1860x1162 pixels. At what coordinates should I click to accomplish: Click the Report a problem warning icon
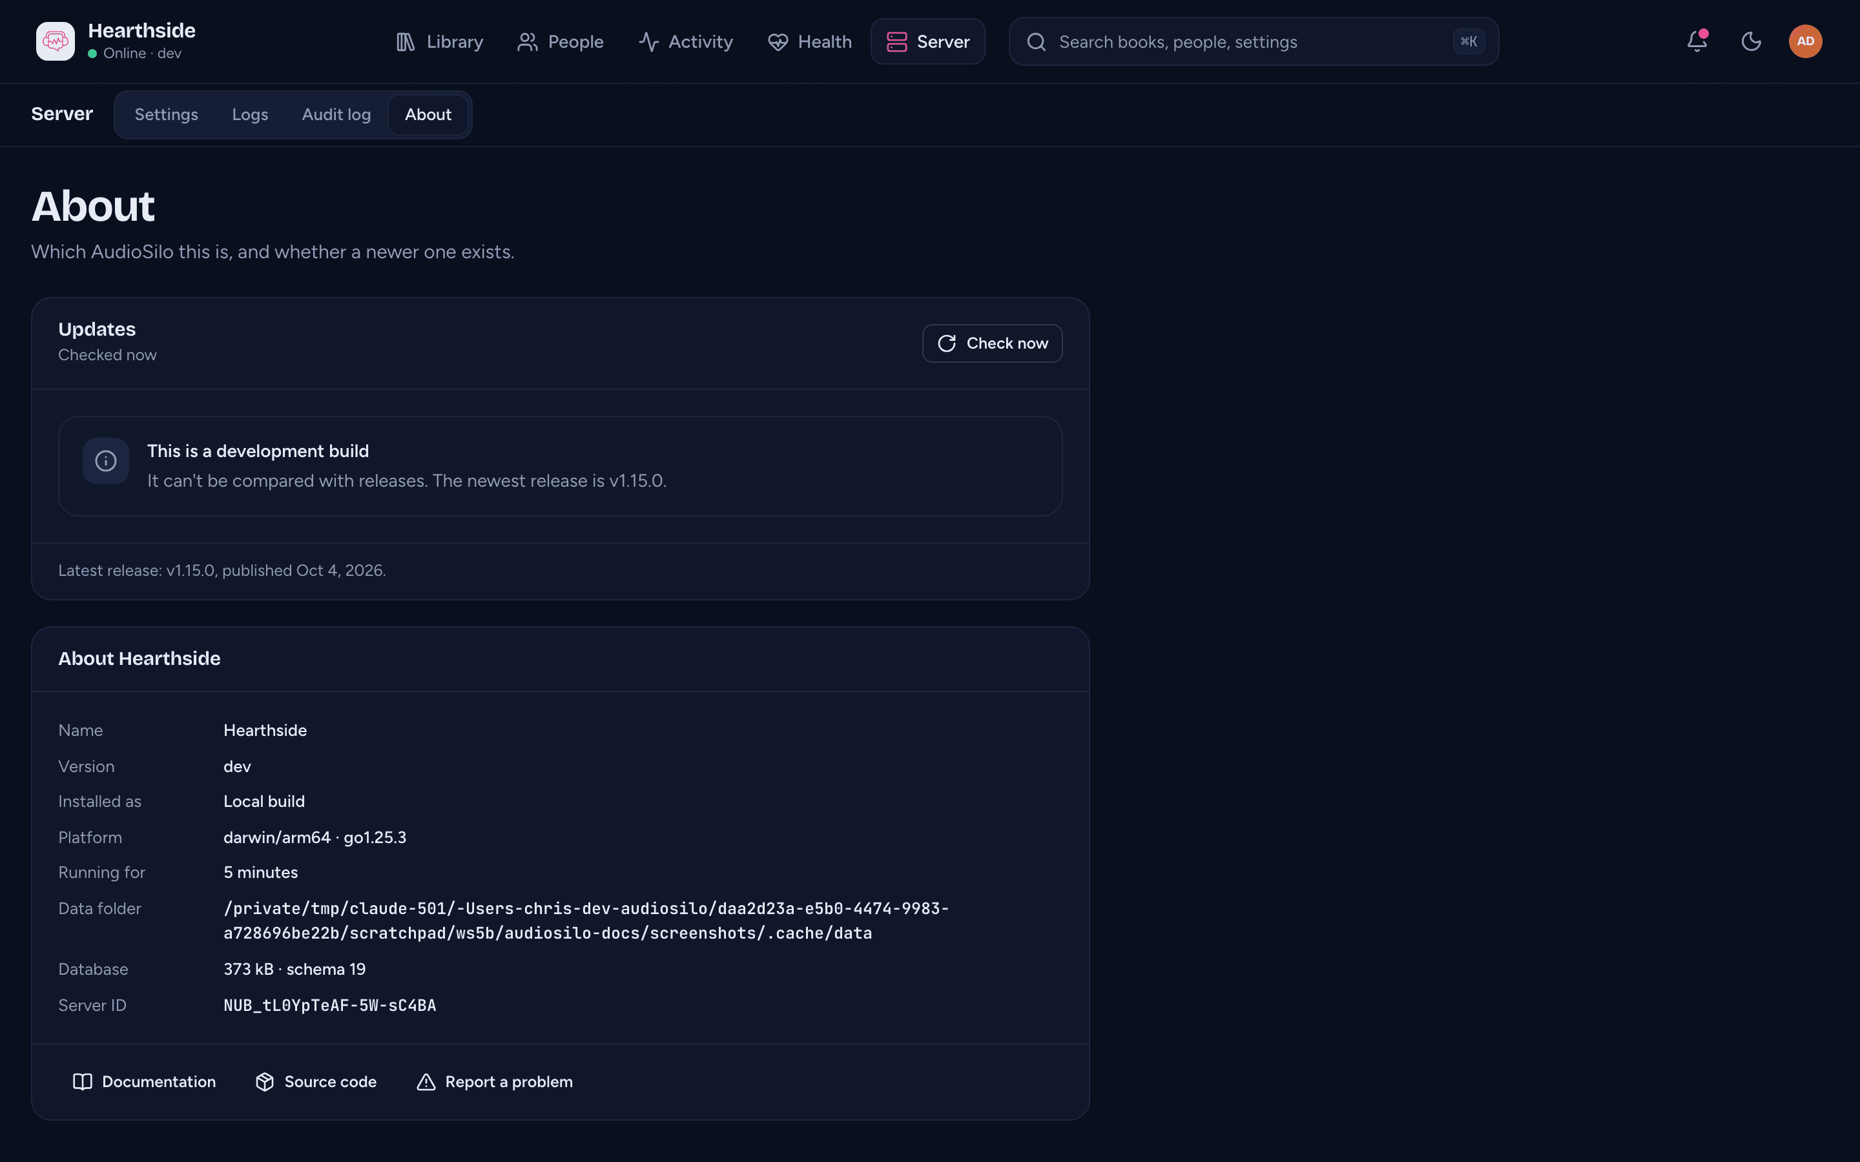click(426, 1082)
